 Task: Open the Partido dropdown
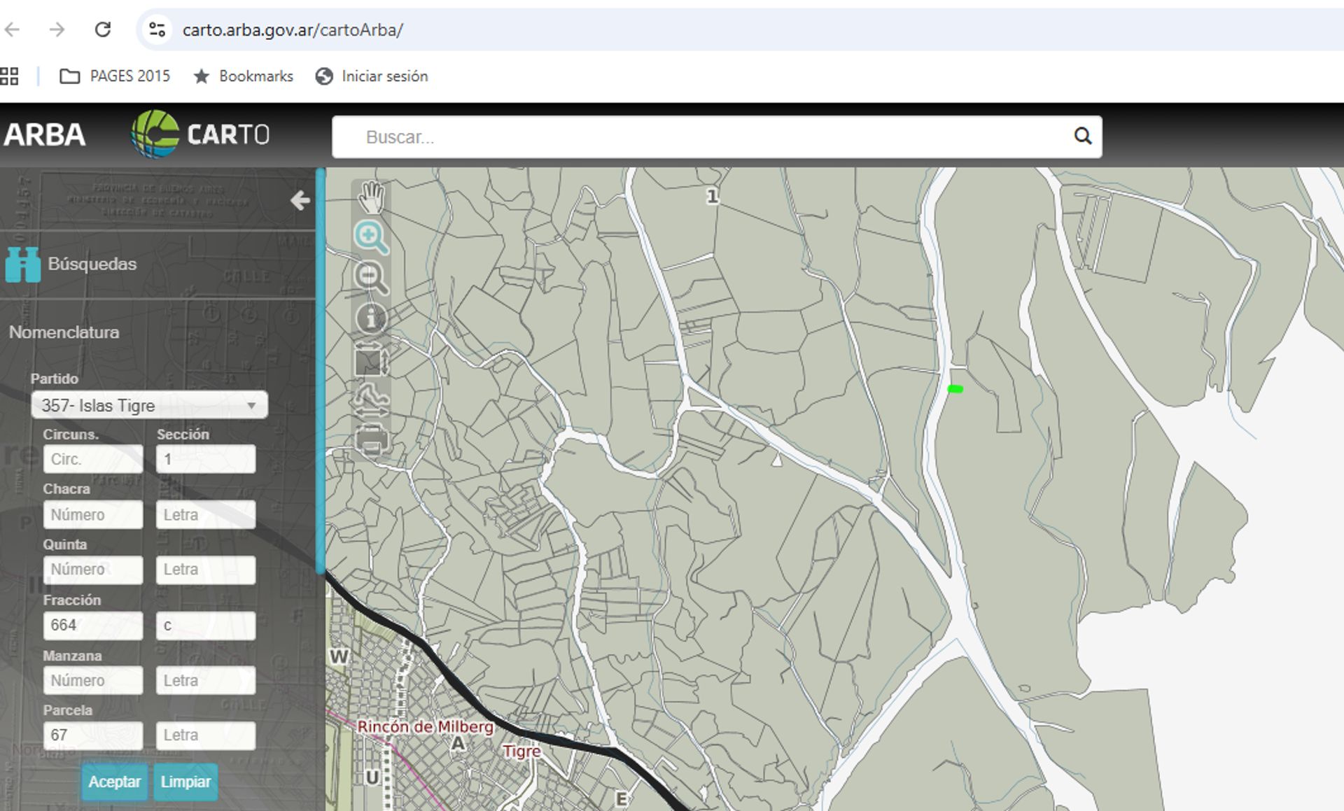pos(149,405)
